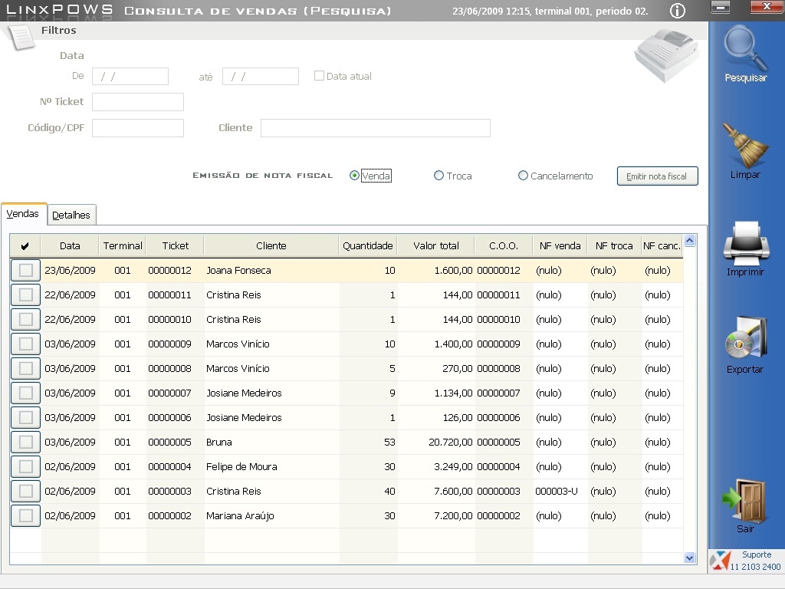Open the info icon in title bar

click(x=677, y=11)
